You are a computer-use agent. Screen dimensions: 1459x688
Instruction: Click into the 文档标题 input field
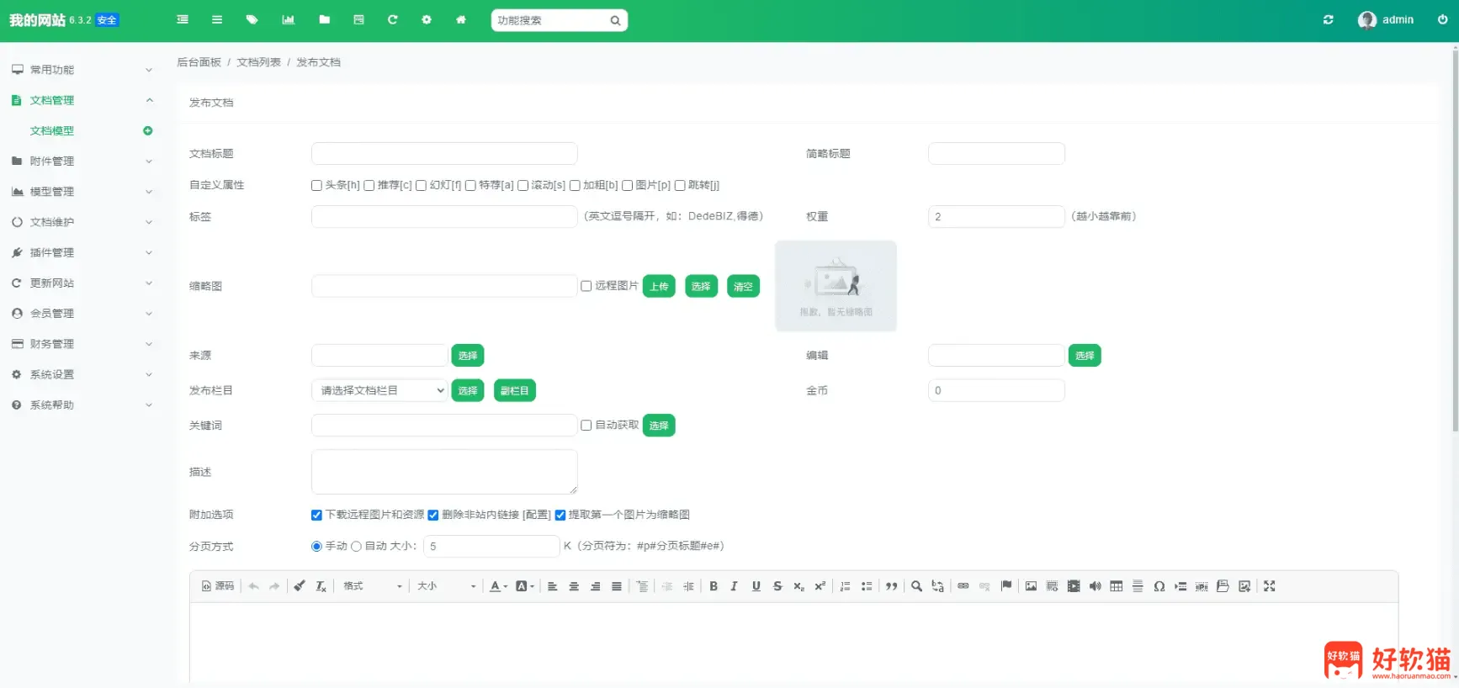(x=444, y=153)
